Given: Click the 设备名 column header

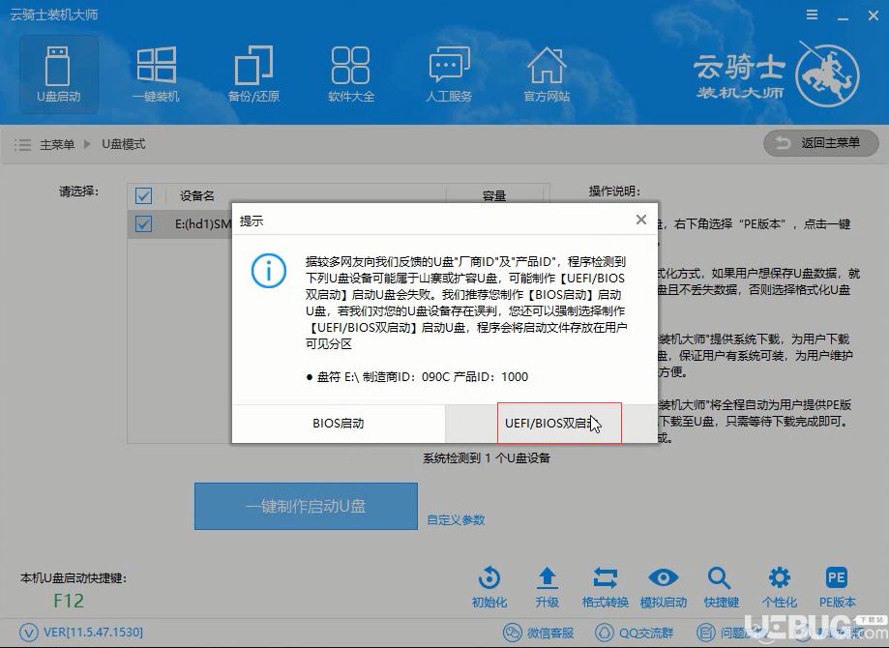Looking at the screenshot, I should pyautogui.click(x=196, y=196).
